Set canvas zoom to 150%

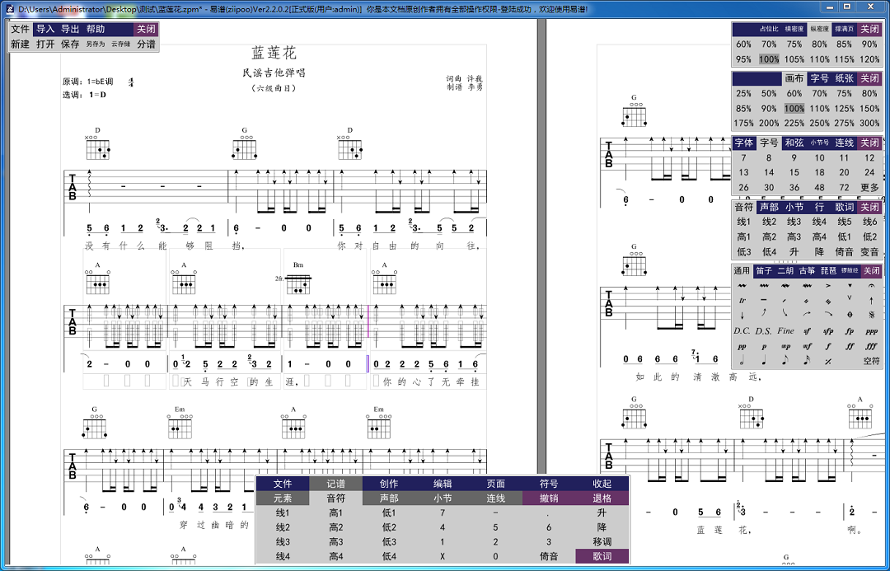[x=869, y=109]
